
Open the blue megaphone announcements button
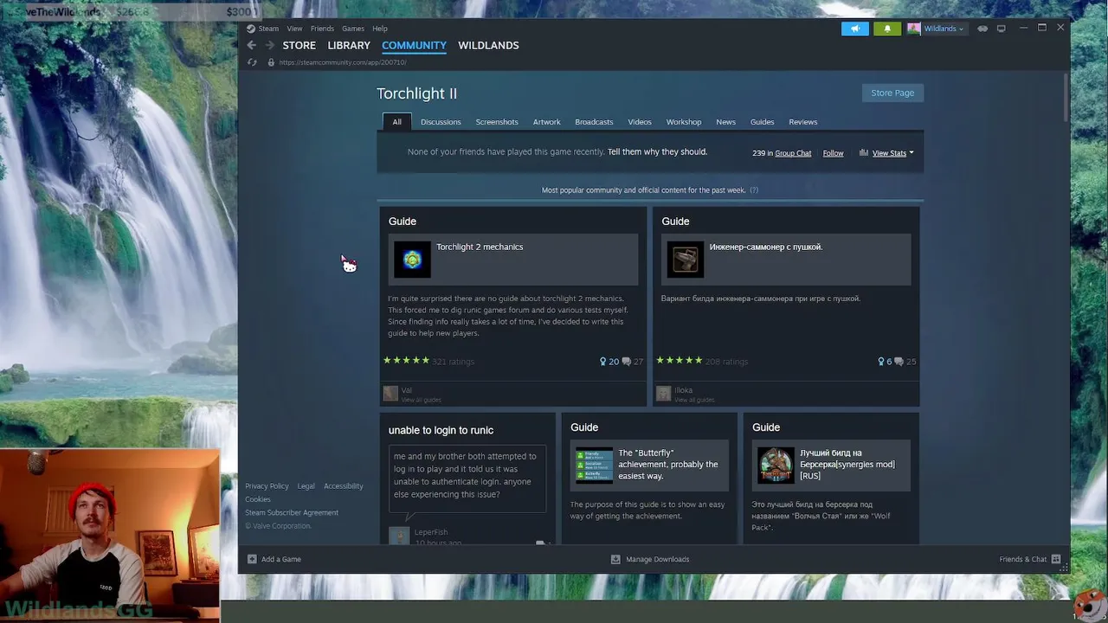click(x=854, y=29)
